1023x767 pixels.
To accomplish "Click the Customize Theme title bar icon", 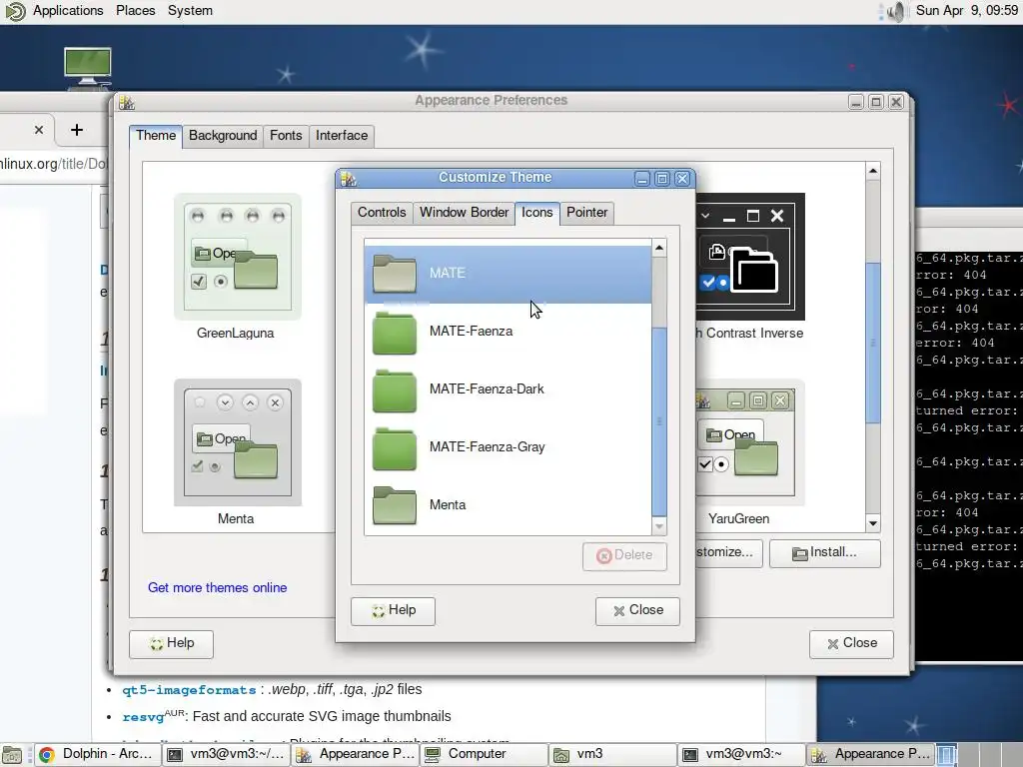I will (349, 178).
